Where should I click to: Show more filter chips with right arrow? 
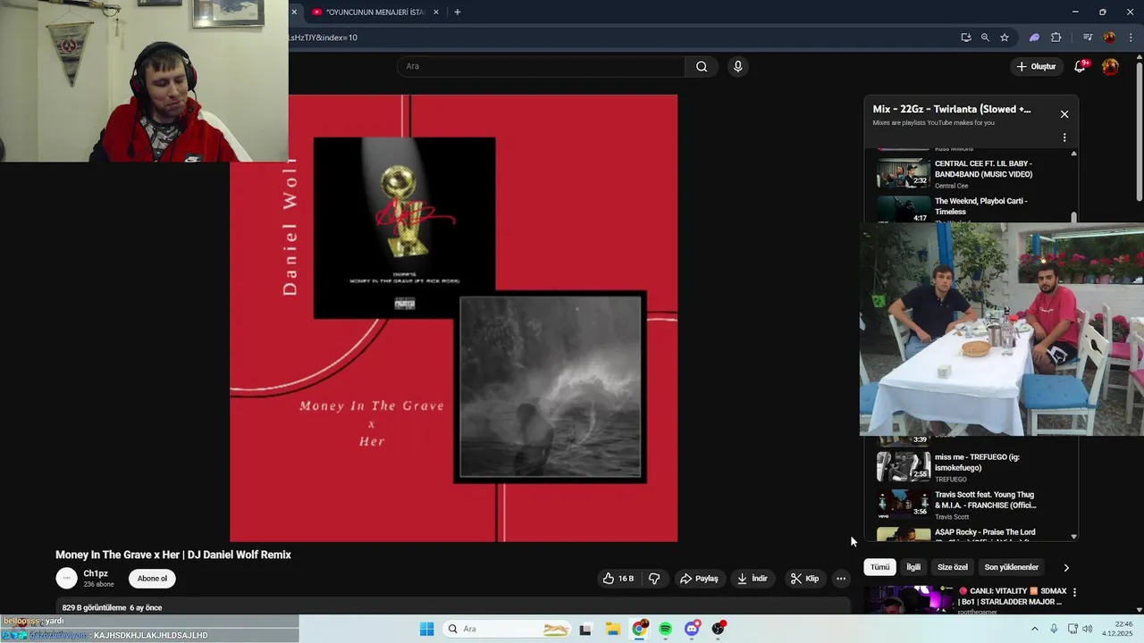1066,567
